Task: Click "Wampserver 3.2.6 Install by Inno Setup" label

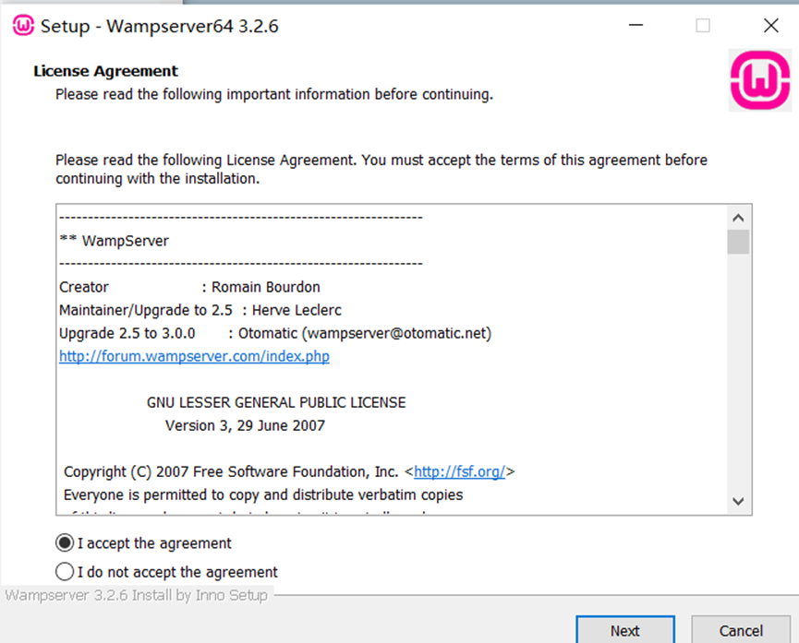Action: pos(136,595)
